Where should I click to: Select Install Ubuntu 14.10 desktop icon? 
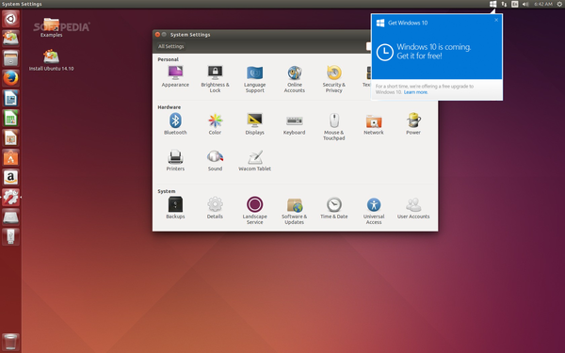[x=51, y=60]
